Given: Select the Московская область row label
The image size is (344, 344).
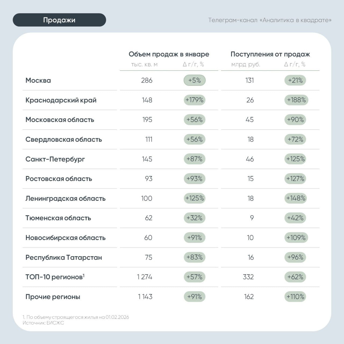Looking at the screenshot, I should (60, 120).
